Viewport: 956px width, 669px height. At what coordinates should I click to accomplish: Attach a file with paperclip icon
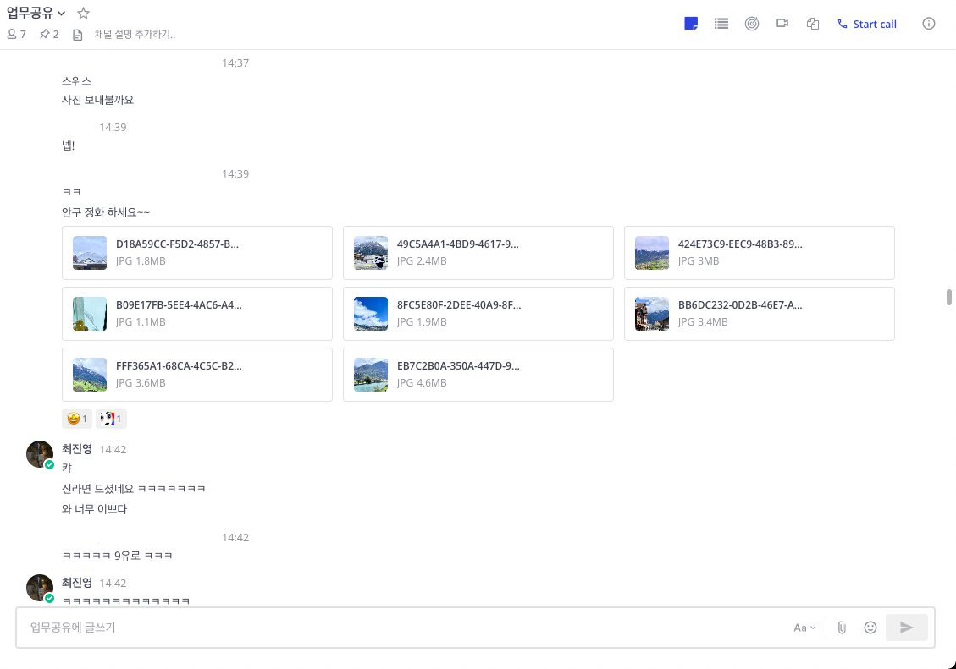click(842, 628)
